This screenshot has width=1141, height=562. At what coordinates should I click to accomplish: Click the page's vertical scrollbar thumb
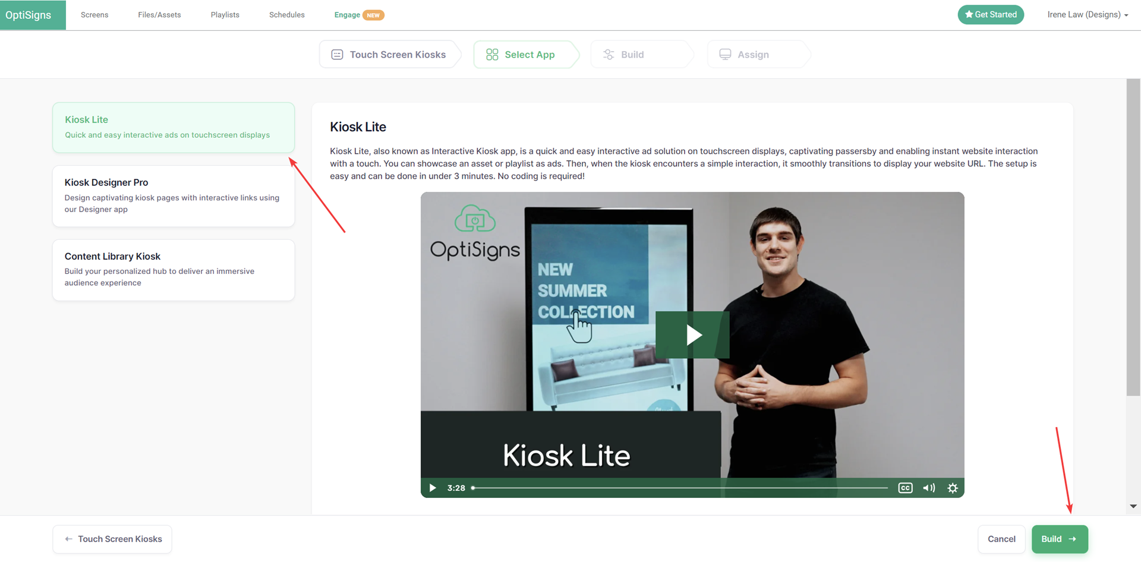pyautogui.click(x=1133, y=238)
